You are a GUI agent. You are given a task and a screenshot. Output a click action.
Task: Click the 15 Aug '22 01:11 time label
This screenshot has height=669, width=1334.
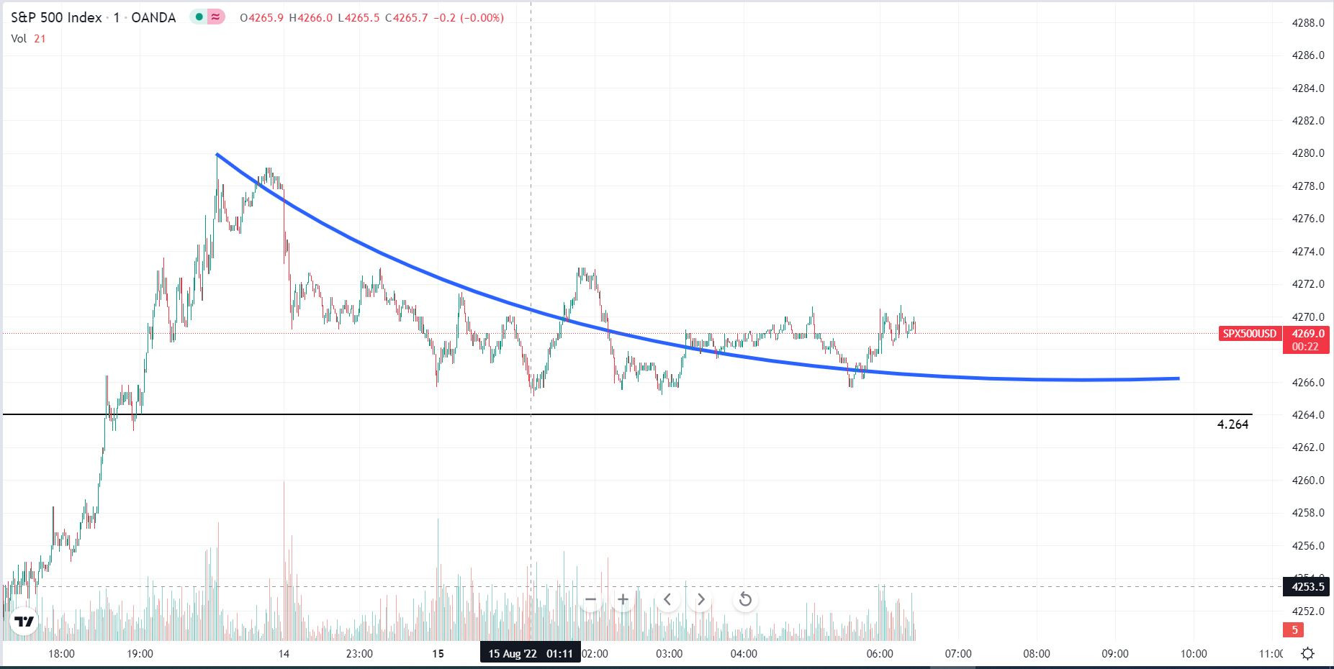pos(531,653)
